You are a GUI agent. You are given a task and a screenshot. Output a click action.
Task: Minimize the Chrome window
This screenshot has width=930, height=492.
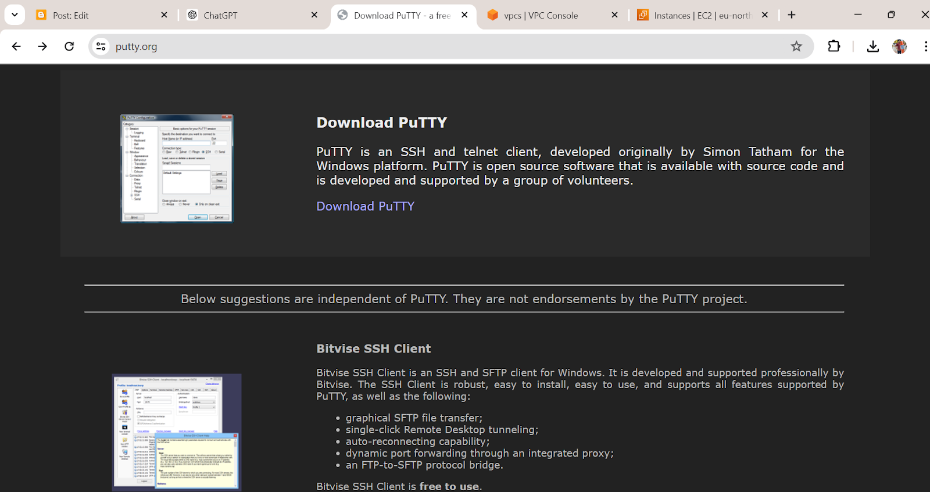click(x=858, y=15)
